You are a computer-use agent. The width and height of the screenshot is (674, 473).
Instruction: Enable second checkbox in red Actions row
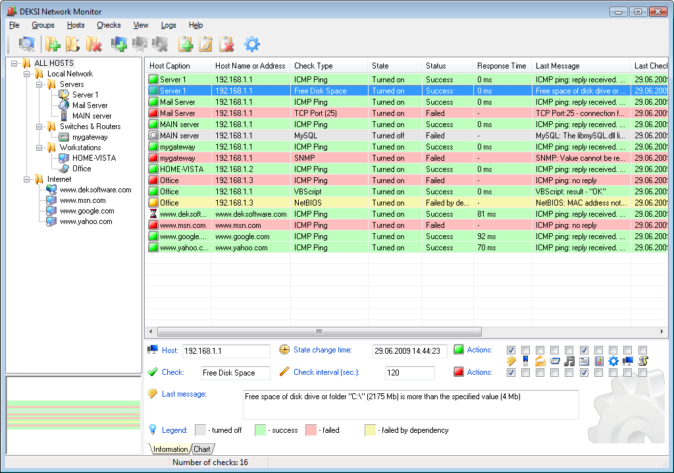pos(526,372)
